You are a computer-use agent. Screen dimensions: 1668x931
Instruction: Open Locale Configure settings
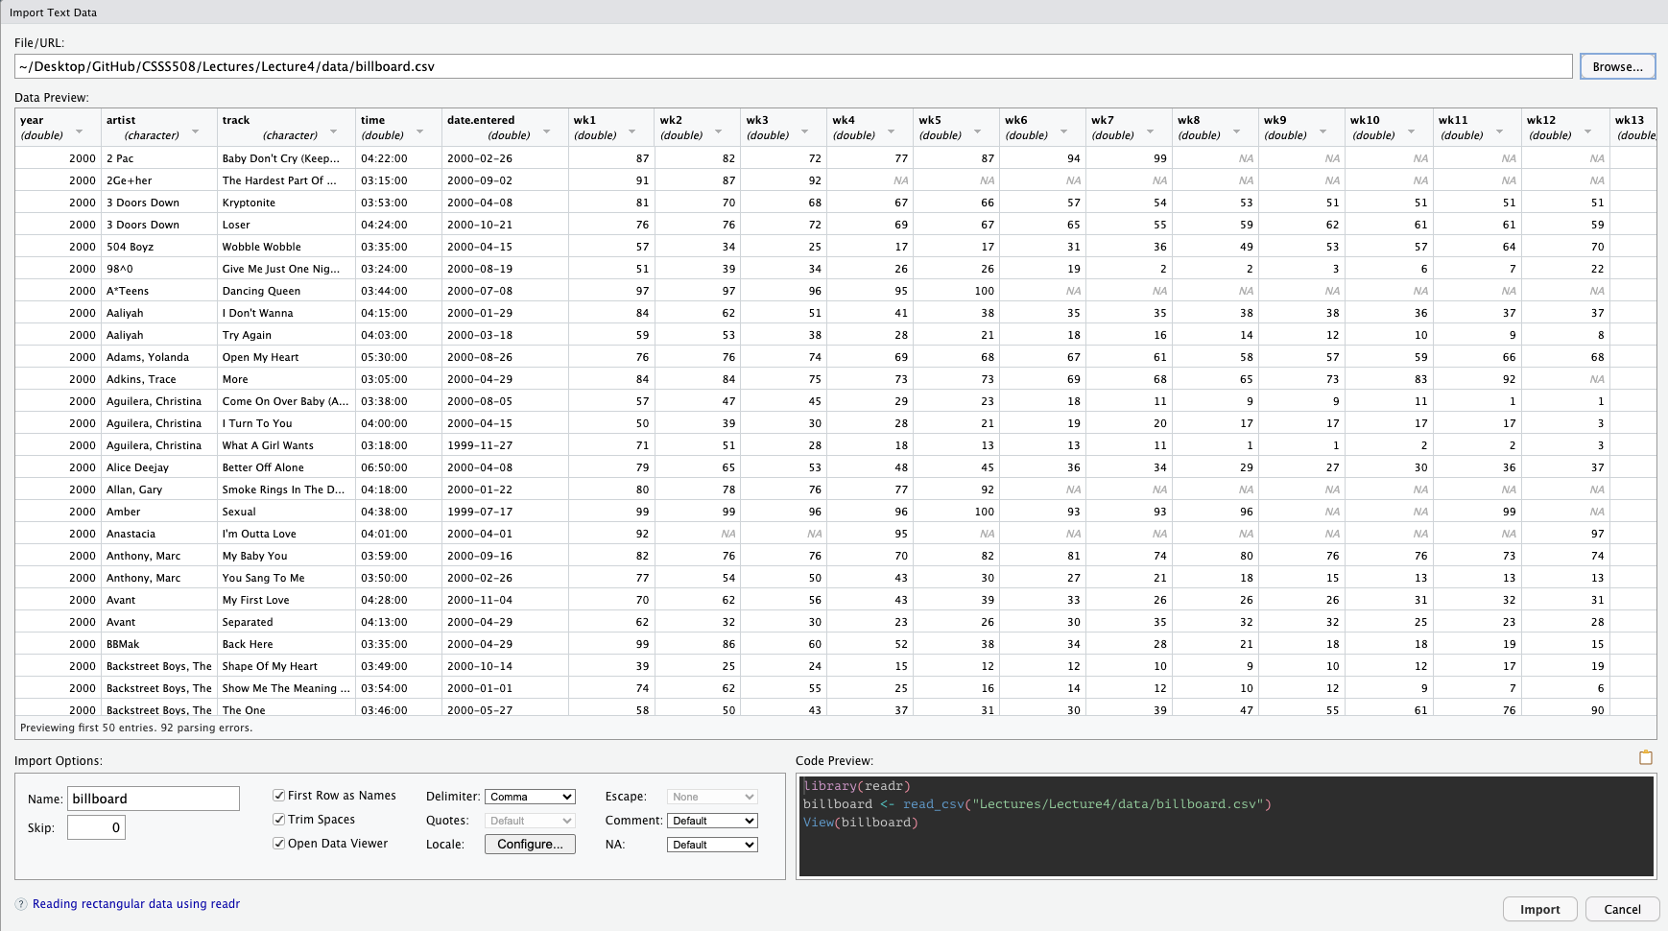click(530, 844)
